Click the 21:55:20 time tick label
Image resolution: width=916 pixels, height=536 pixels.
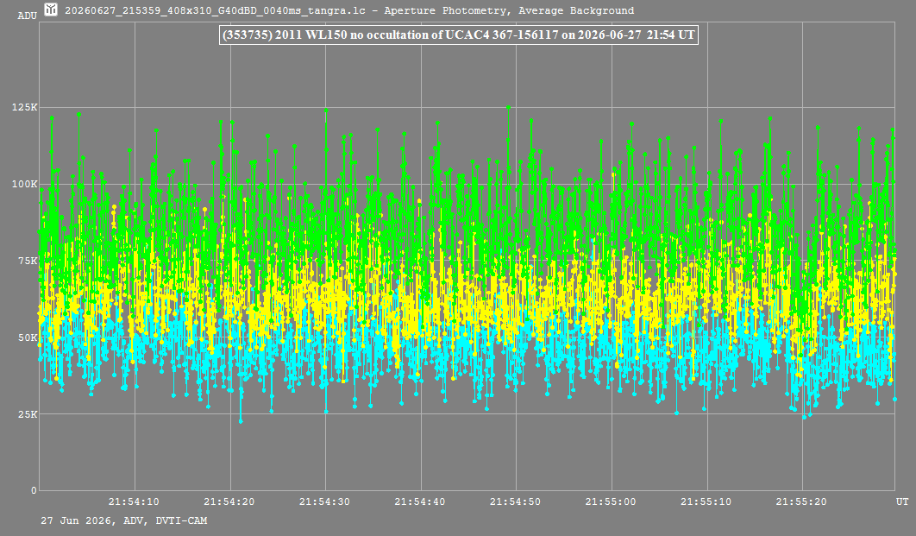coord(801,501)
